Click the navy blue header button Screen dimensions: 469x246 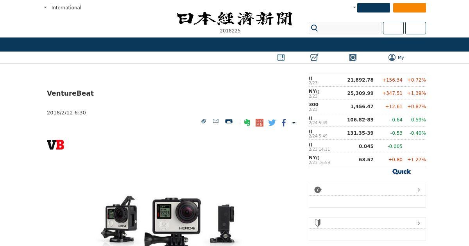(x=374, y=8)
